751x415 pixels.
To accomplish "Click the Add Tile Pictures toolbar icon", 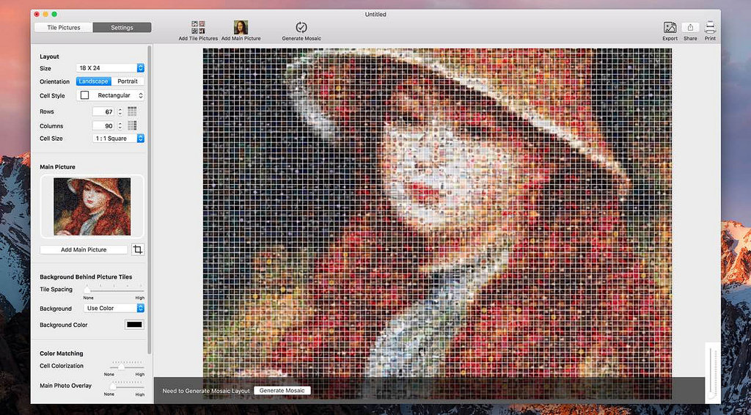I will point(198,27).
